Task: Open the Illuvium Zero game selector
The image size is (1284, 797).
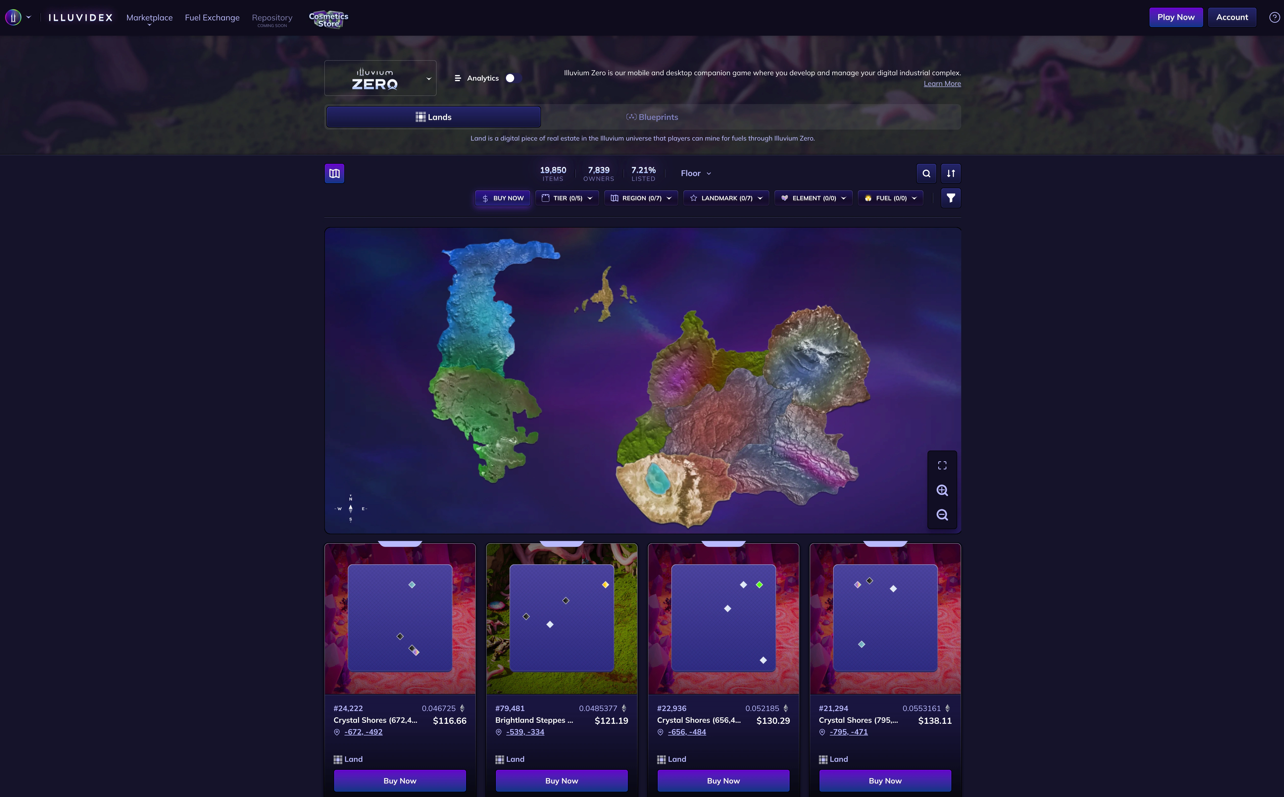Action: pos(380,78)
